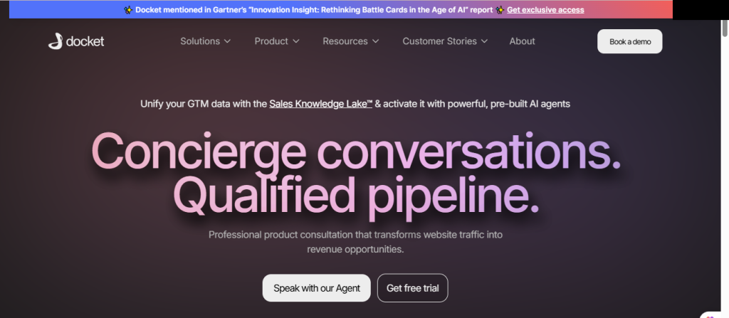729x318 pixels.
Task: Click the right sparkle icon in banner
Action: [500, 10]
